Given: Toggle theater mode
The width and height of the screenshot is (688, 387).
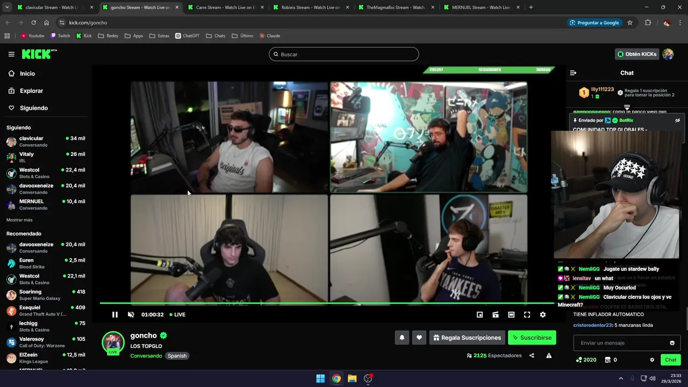Looking at the screenshot, I should [x=511, y=314].
